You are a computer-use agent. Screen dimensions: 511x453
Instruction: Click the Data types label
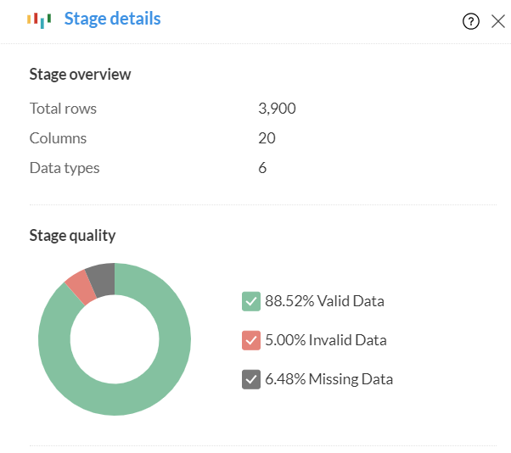65,168
